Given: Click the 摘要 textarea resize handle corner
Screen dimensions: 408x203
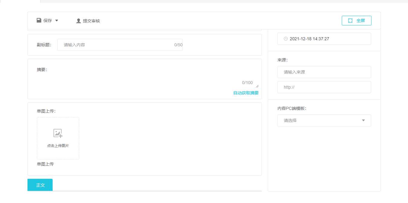Looking at the screenshot, I should click(257, 86).
